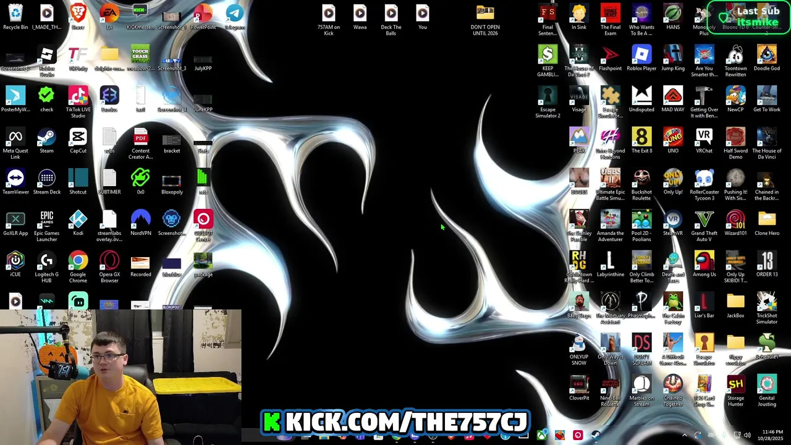Viewport: 791px width, 445px height.
Task: Launch the VRChat shortcut
Action: click(x=704, y=141)
